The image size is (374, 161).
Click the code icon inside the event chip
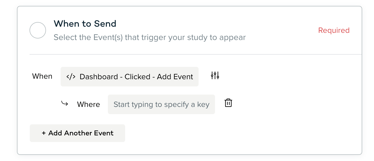[71, 76]
